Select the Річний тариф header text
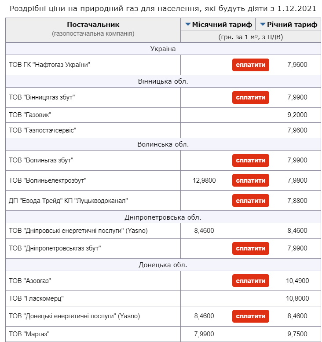322x342 pixels. point(292,25)
